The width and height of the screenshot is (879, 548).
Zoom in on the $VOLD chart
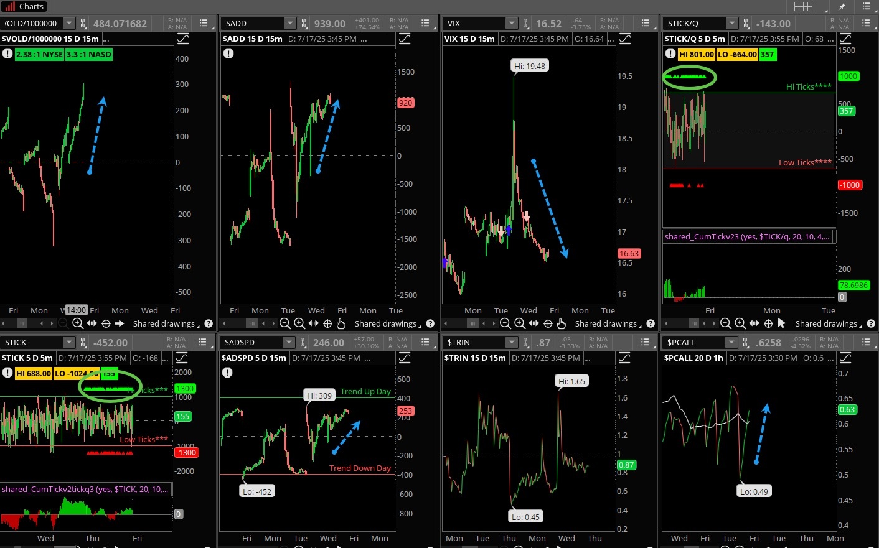[78, 323]
